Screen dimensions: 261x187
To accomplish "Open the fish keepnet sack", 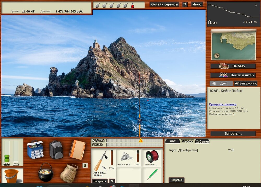I will [69, 173].
